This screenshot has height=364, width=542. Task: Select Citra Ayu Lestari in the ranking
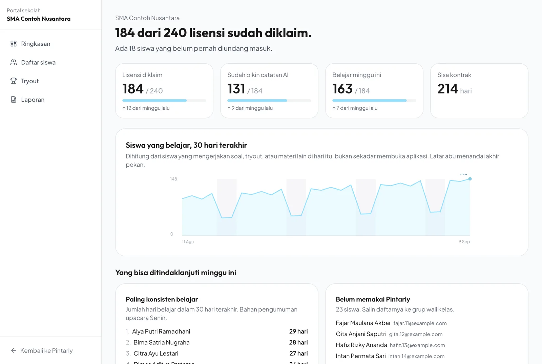pos(156,354)
